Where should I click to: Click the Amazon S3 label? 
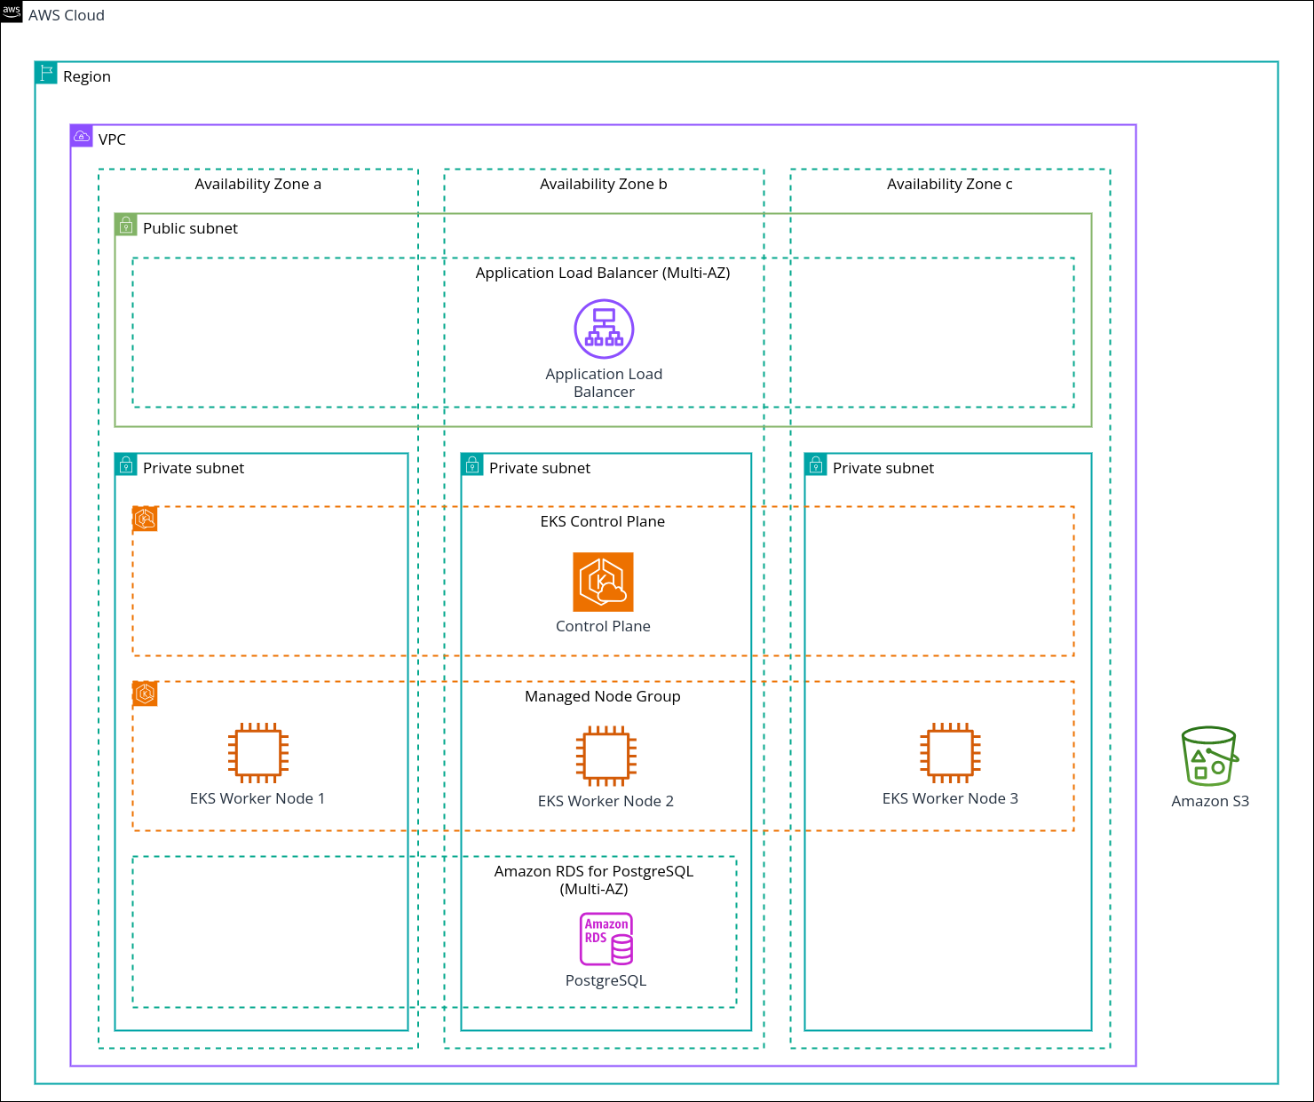[x=1210, y=801]
